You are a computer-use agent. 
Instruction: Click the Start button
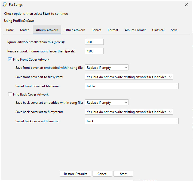[123, 174]
